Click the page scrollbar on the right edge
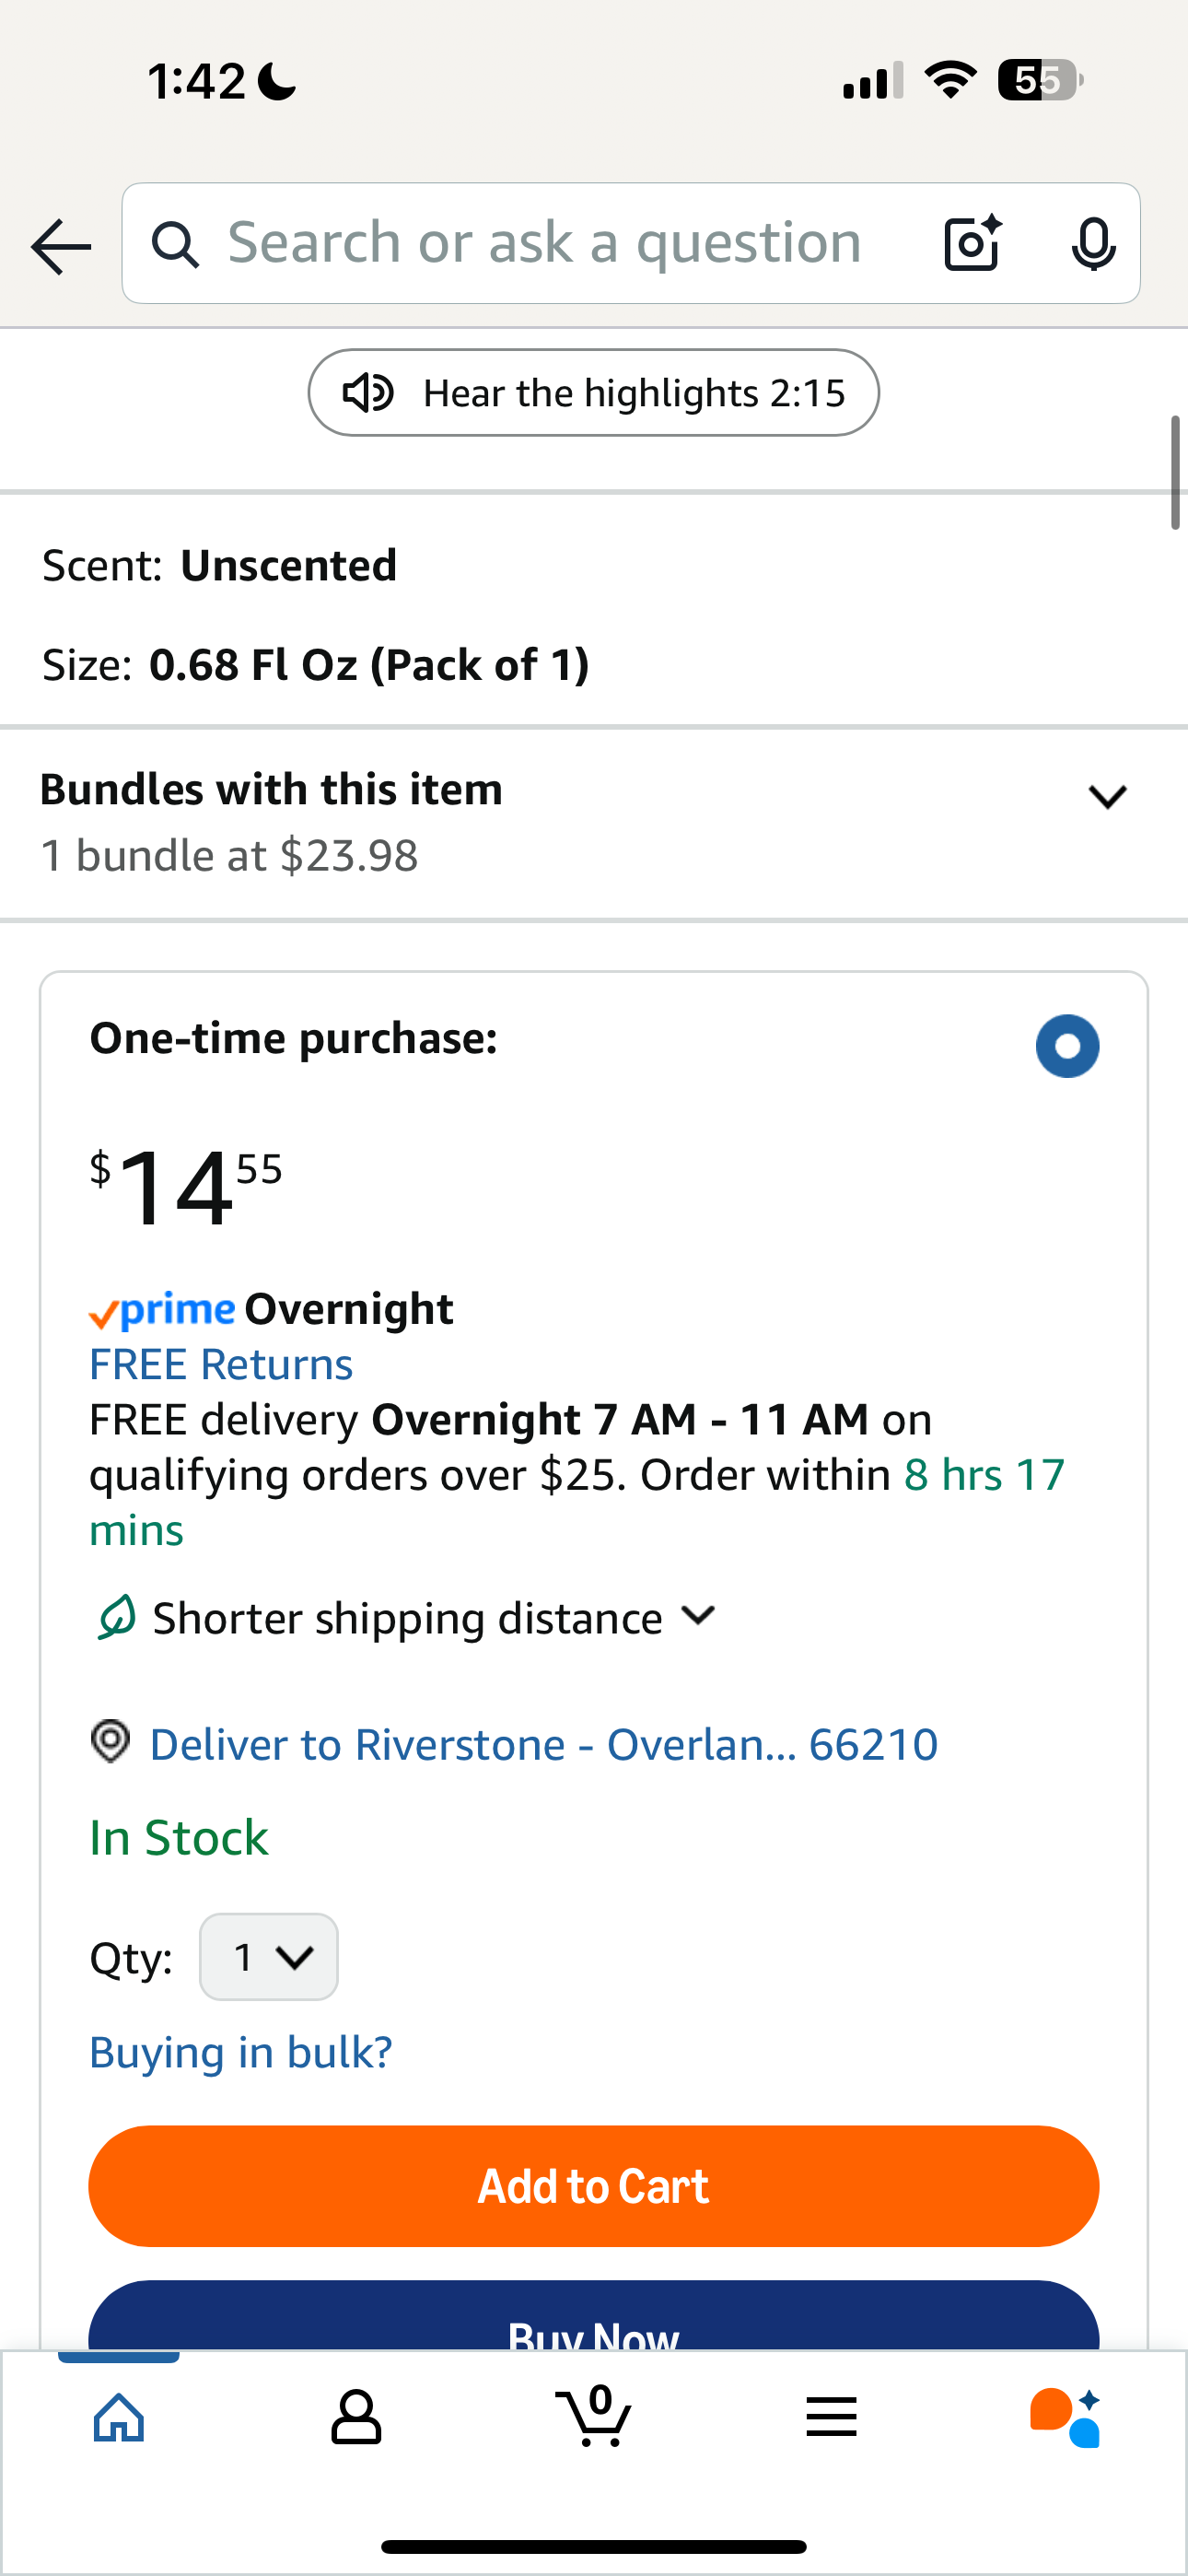 click(x=1176, y=472)
